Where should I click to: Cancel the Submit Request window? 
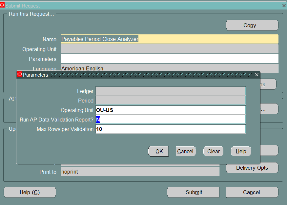[252, 192]
